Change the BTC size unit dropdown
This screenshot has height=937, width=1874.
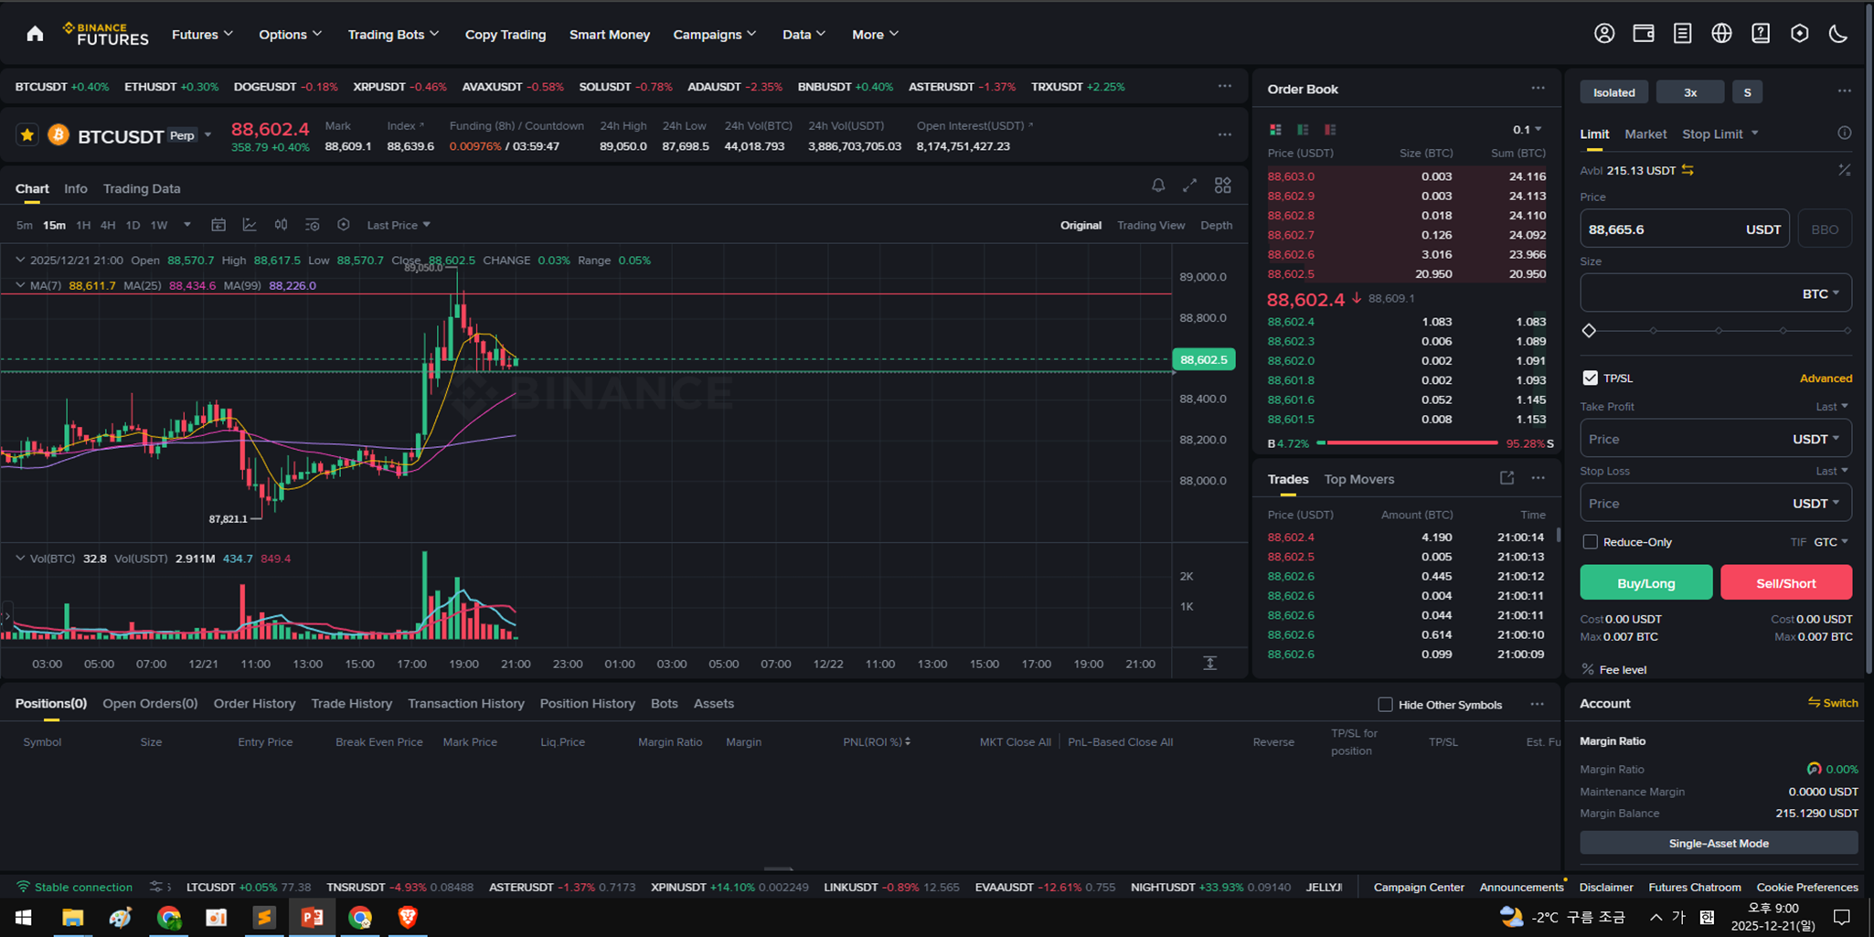point(1821,293)
